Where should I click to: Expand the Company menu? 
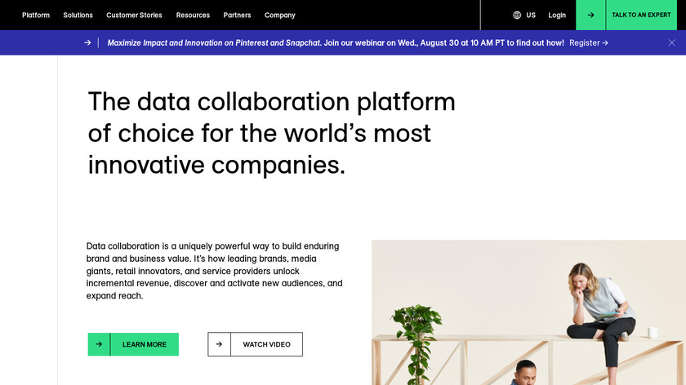point(280,15)
